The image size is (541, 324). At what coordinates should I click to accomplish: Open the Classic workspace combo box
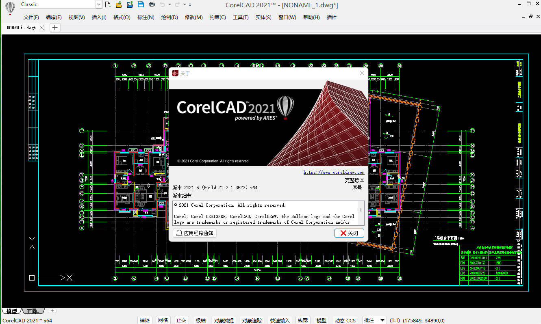[61, 4]
